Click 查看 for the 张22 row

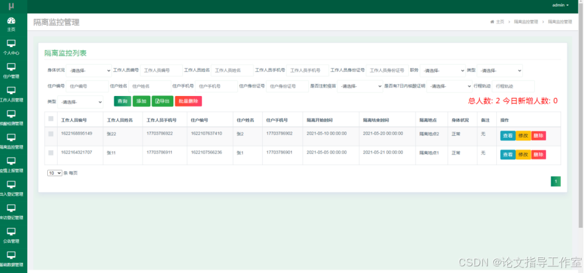(508, 136)
